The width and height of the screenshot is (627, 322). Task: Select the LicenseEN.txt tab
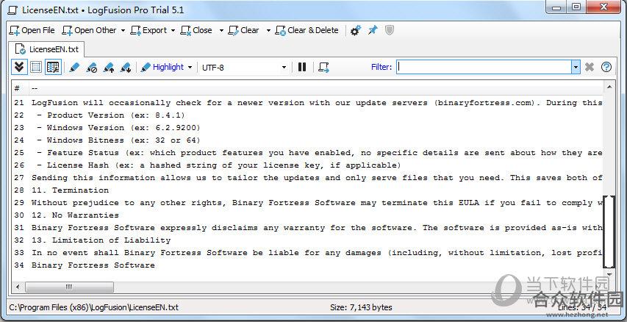(47, 49)
